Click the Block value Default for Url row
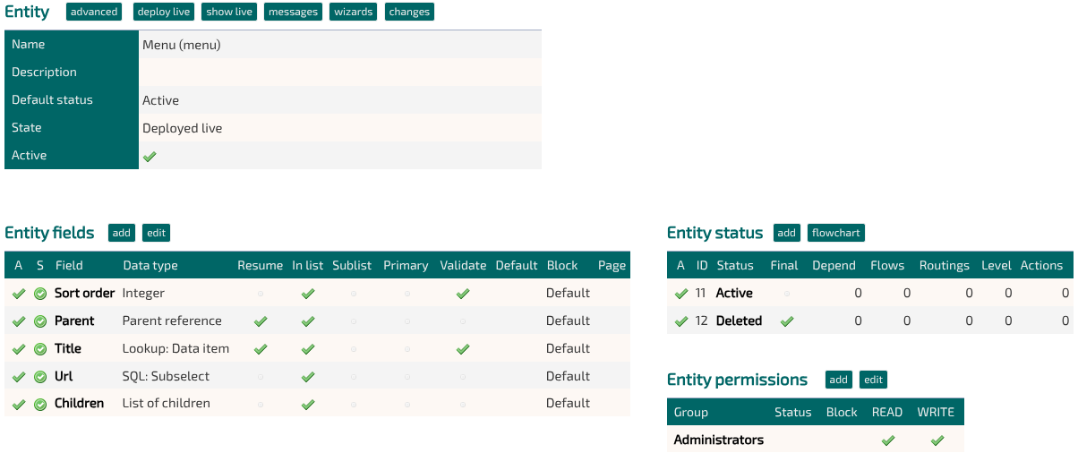The image size is (1078, 453). (569, 376)
